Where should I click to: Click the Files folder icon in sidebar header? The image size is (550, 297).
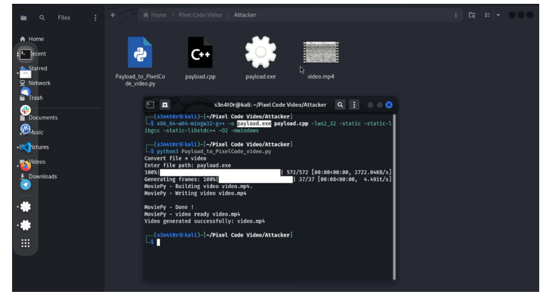23,18
